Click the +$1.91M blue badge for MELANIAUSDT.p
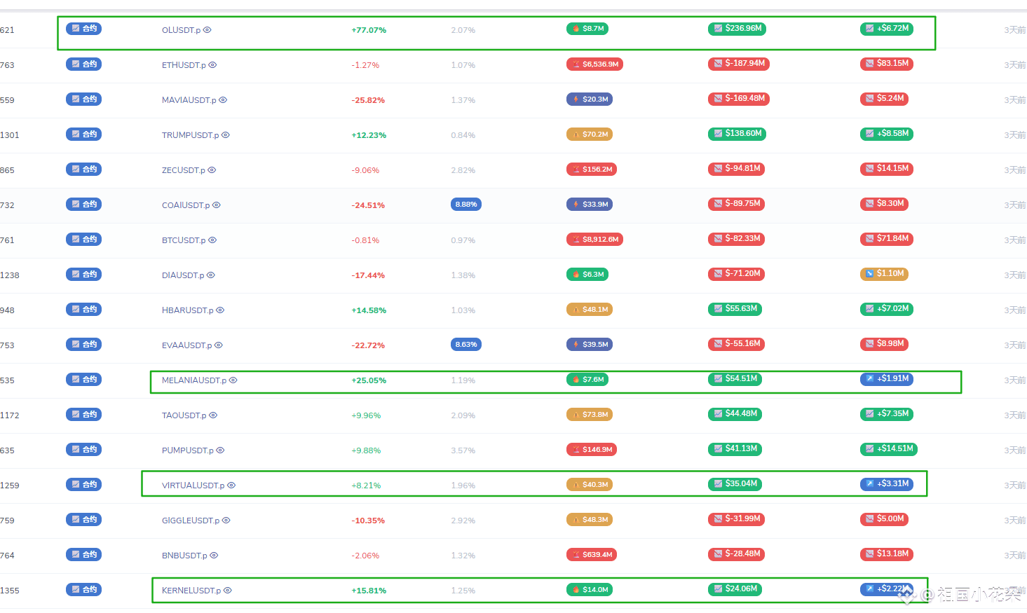The image size is (1027, 613). coord(887,379)
